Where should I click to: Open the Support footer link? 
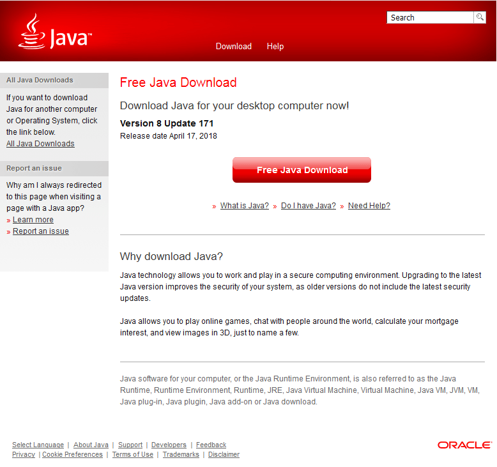[130, 445]
